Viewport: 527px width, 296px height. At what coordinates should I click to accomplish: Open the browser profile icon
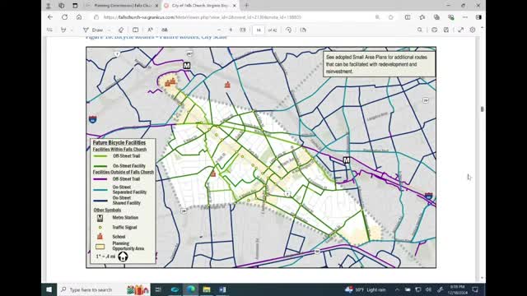[48, 6]
